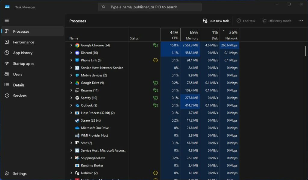The height and width of the screenshot is (180, 308).
Task: Expand Service Host: Network Service
Action: pyautogui.click(x=71, y=68)
